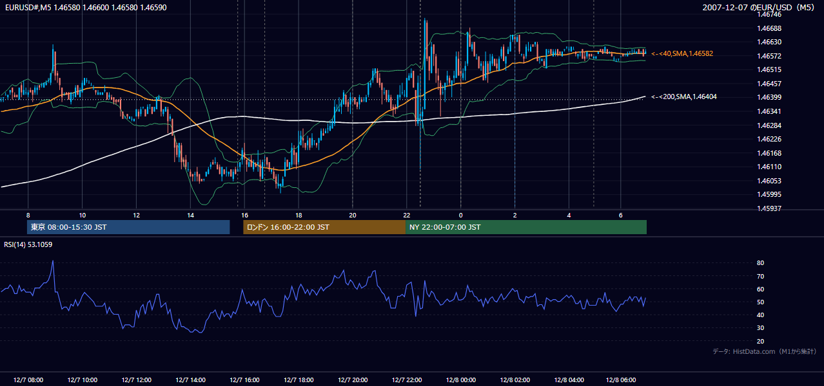Click RSI scale value 70
The image size is (824, 386).
click(x=760, y=276)
